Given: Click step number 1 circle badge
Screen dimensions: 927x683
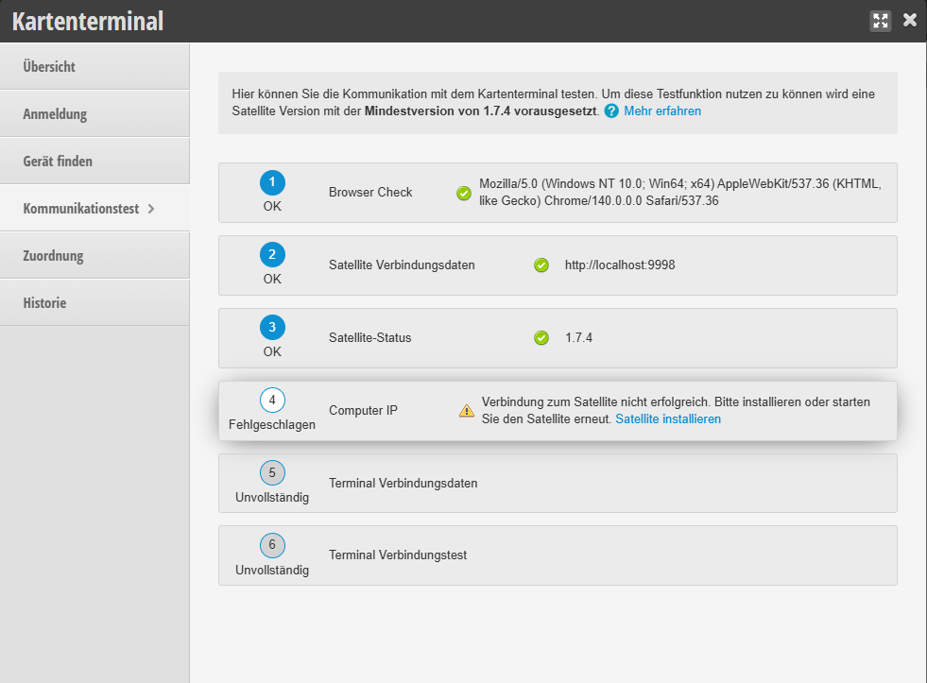Looking at the screenshot, I should tap(272, 182).
